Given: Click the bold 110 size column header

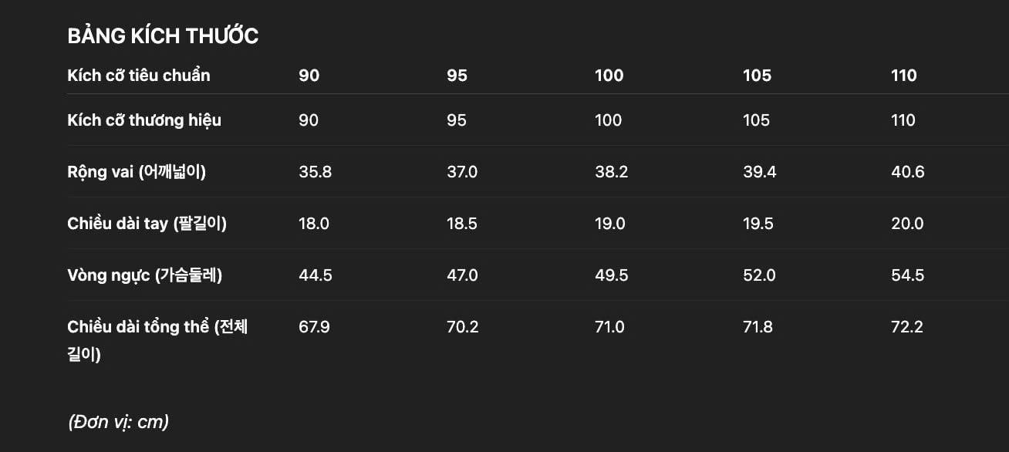Looking at the screenshot, I should click(x=903, y=76).
